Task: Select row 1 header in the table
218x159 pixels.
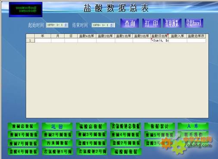Action: 30,41
